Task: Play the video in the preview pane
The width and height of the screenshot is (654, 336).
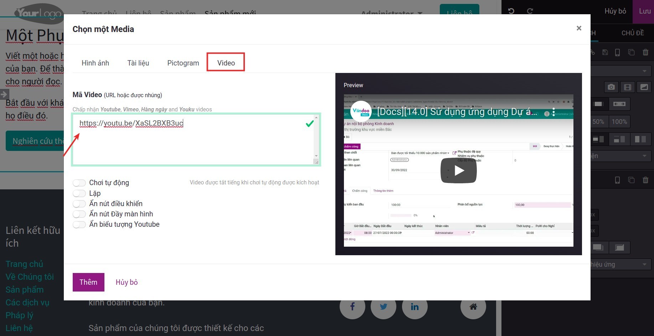Action: 458,170
